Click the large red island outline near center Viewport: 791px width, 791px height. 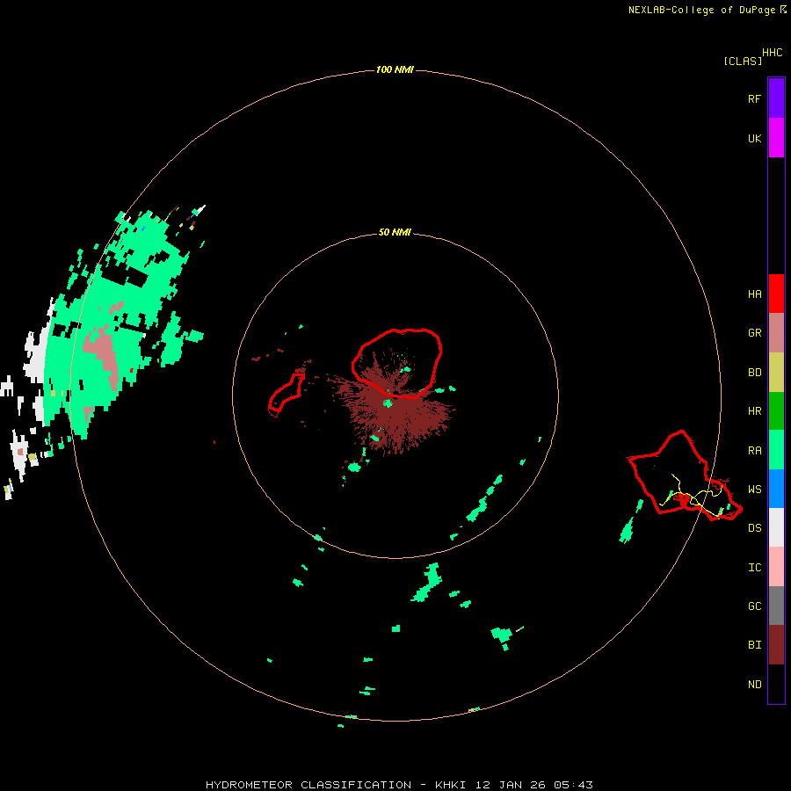pos(397,363)
